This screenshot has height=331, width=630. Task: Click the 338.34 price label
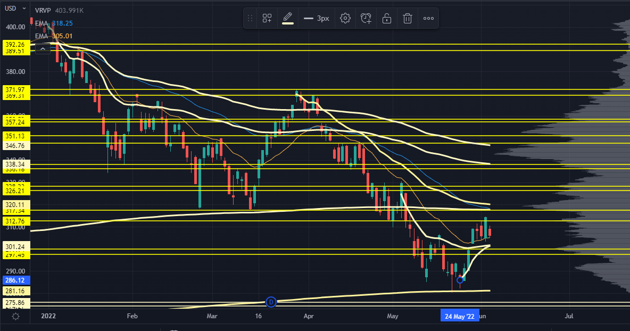15,164
